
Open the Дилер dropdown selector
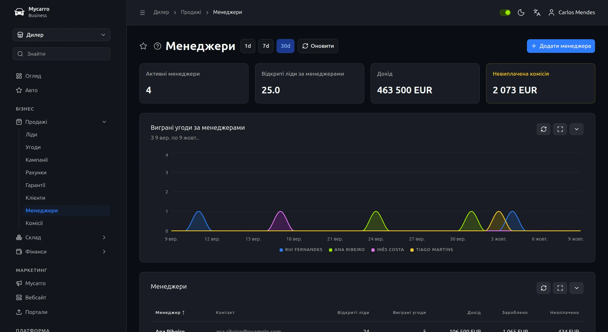(x=61, y=35)
